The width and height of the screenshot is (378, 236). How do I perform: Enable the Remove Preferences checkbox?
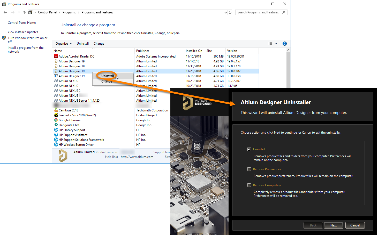249,169
